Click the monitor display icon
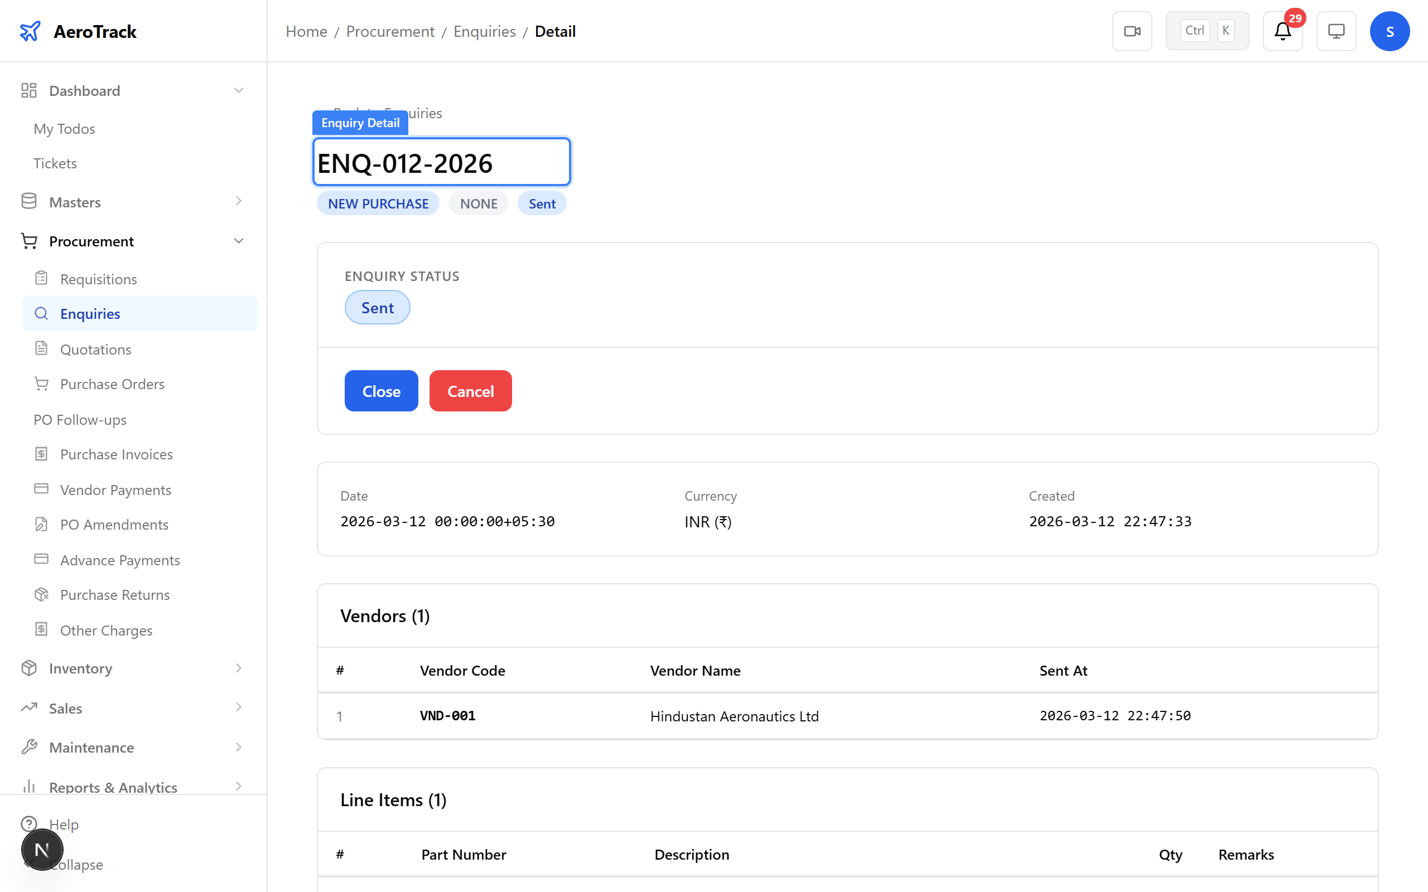The height and width of the screenshot is (892, 1428). [1336, 31]
